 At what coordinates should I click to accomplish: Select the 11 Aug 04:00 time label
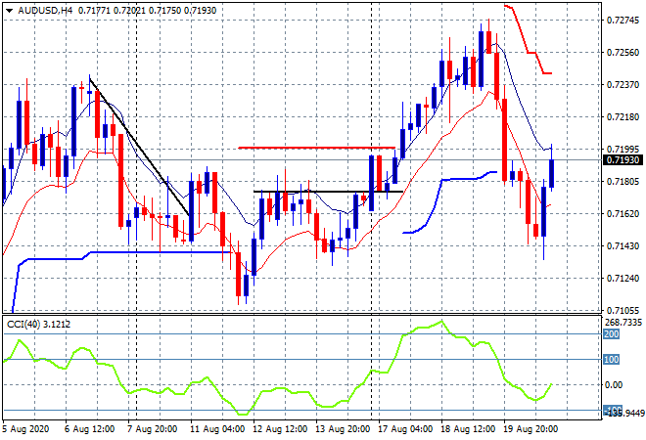(217, 429)
